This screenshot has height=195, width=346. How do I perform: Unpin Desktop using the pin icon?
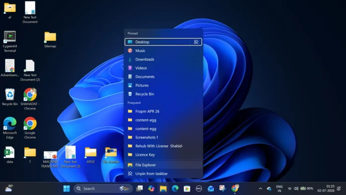(196, 42)
